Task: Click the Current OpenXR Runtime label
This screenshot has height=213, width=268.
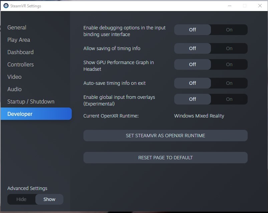Action: [x=111, y=116]
